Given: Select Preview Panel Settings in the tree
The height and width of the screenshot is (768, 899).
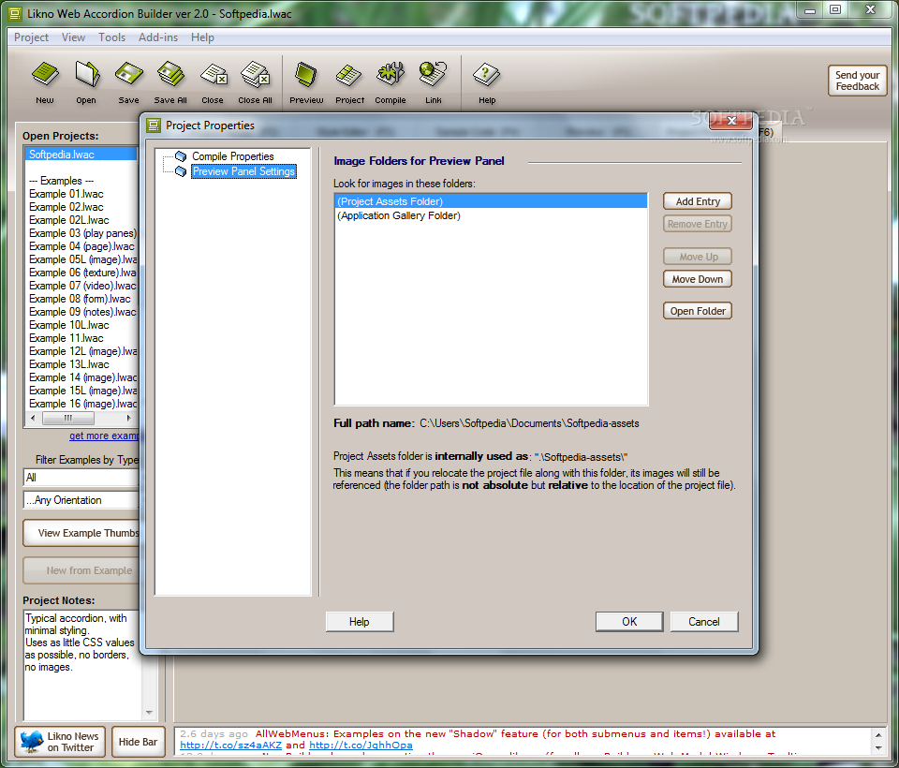Looking at the screenshot, I should tap(243, 171).
